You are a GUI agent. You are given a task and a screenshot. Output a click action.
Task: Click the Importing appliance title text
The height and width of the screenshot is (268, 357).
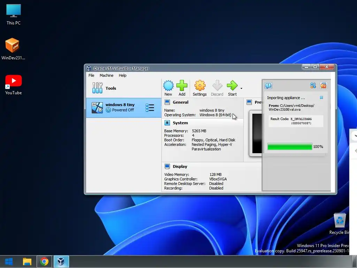click(x=286, y=98)
